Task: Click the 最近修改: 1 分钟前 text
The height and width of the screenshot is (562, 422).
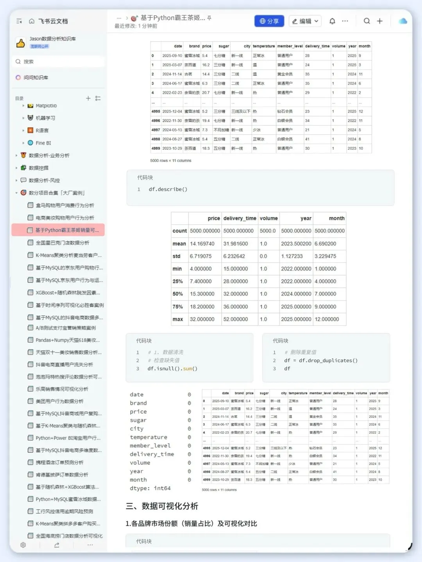Action: point(136,26)
